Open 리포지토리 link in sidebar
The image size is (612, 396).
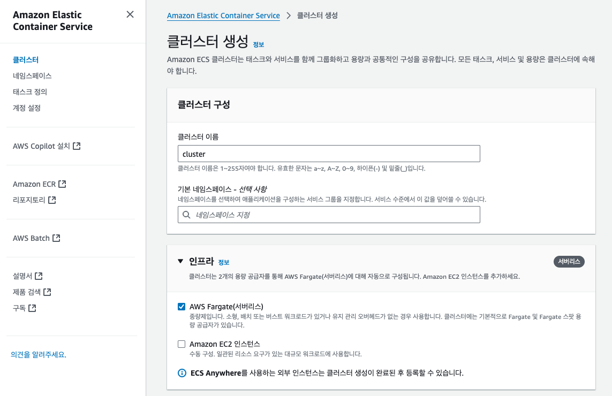pos(29,200)
